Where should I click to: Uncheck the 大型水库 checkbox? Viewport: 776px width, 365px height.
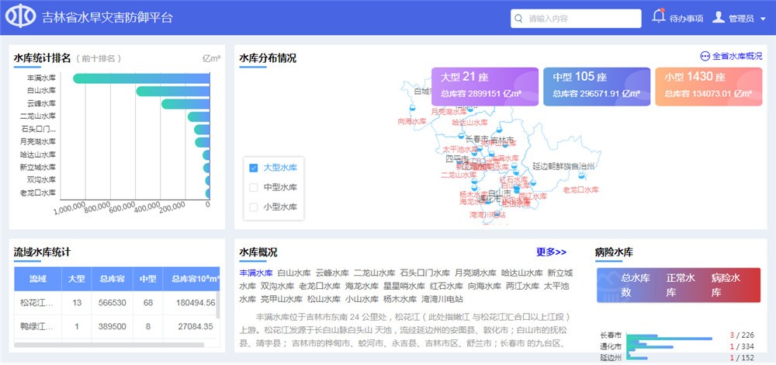pyautogui.click(x=253, y=168)
